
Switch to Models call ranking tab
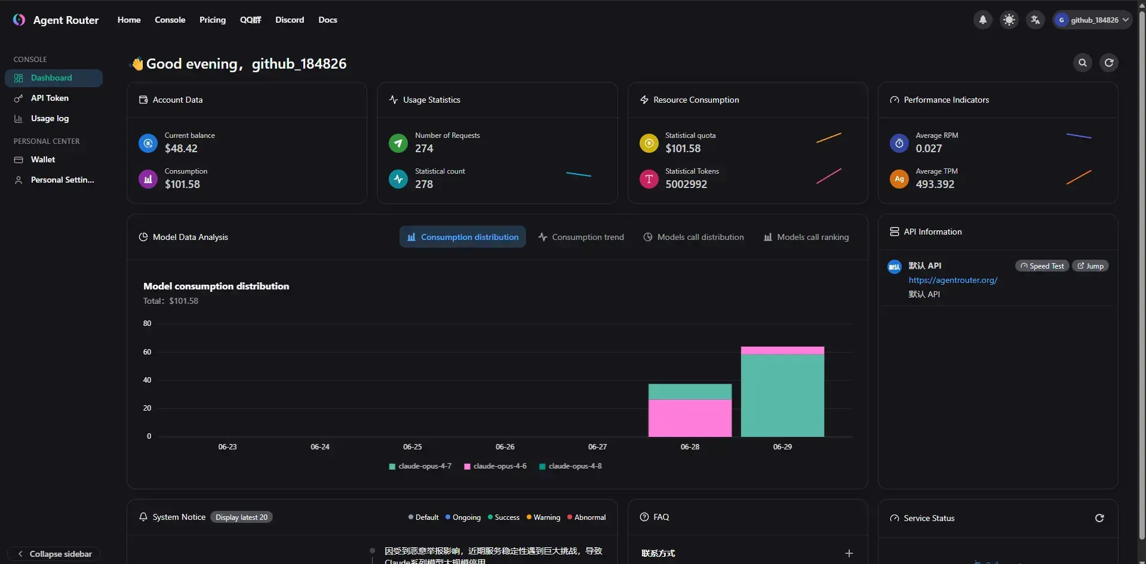coord(806,237)
